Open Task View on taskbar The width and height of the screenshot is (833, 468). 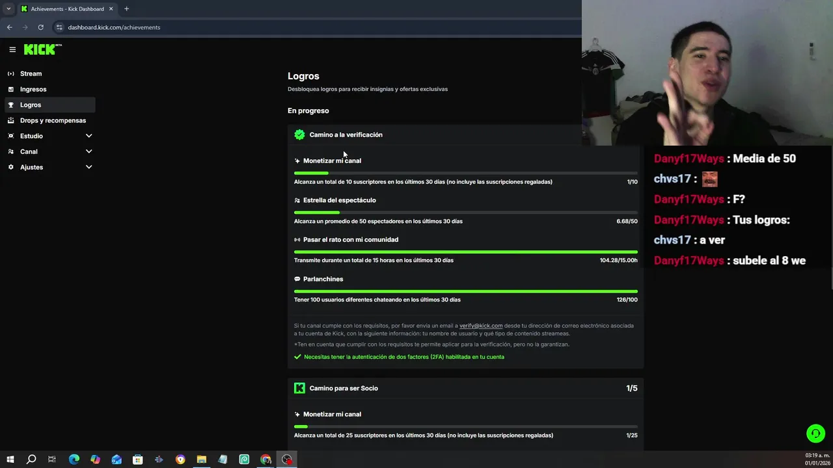(x=52, y=460)
